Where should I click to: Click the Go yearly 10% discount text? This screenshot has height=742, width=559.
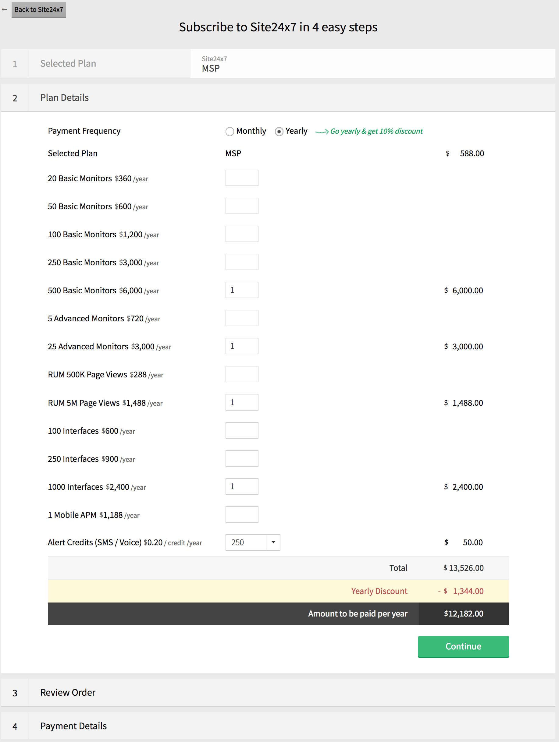376,131
